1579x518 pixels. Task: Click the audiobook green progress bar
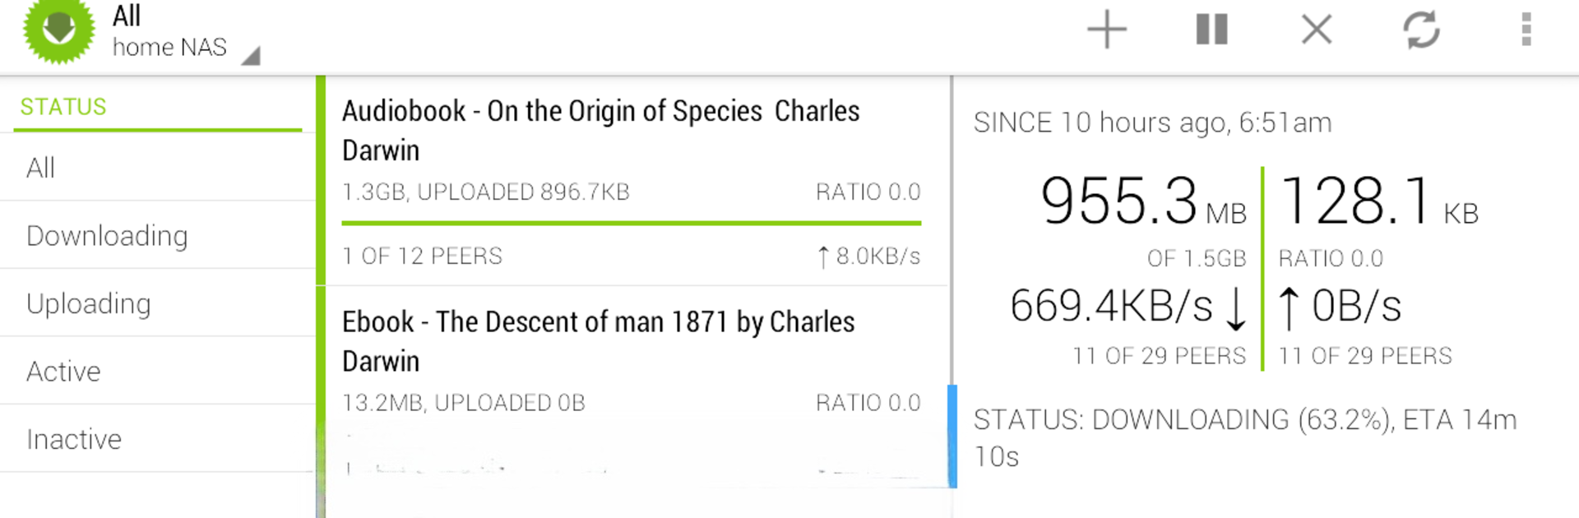[x=632, y=223]
